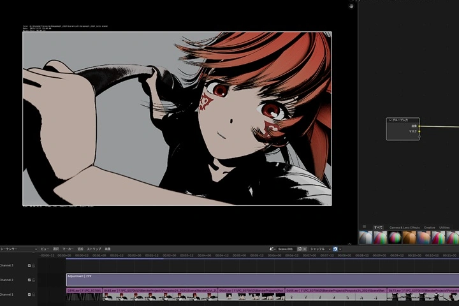The width and height of the screenshot is (459, 306).
Task: Toggle mute checkbox for Channel 1
Action: [29, 295]
